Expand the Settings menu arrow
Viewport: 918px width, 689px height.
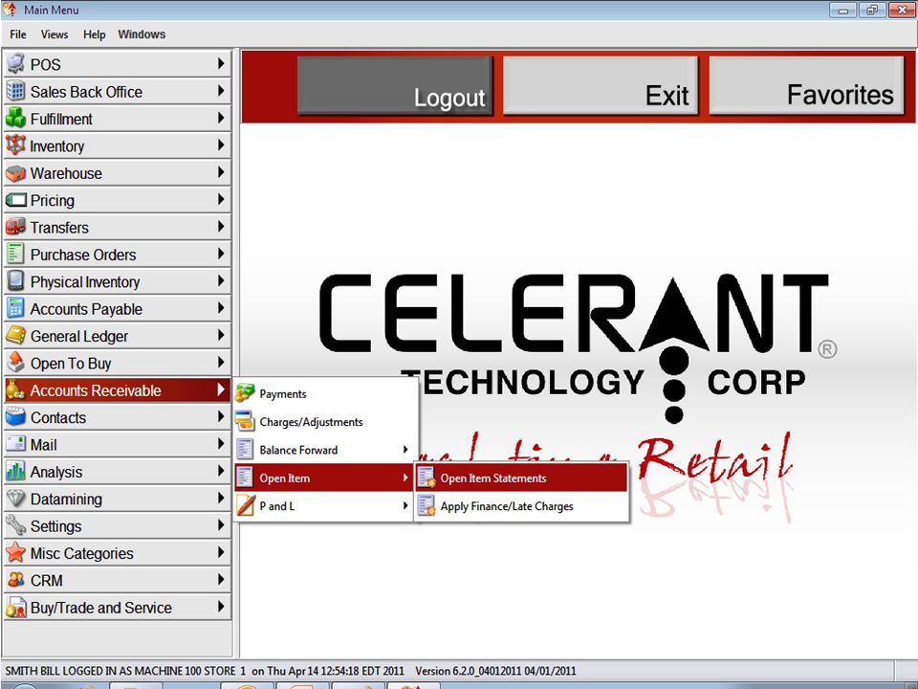tap(221, 525)
